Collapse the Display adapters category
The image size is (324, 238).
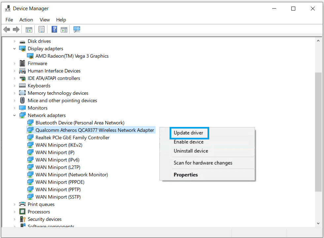pos(15,49)
